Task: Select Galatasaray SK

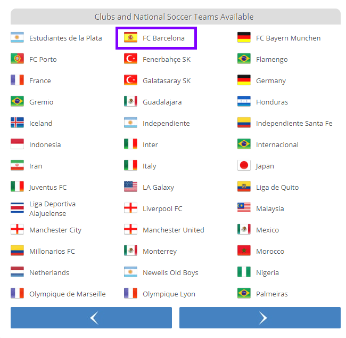Action: (167, 81)
